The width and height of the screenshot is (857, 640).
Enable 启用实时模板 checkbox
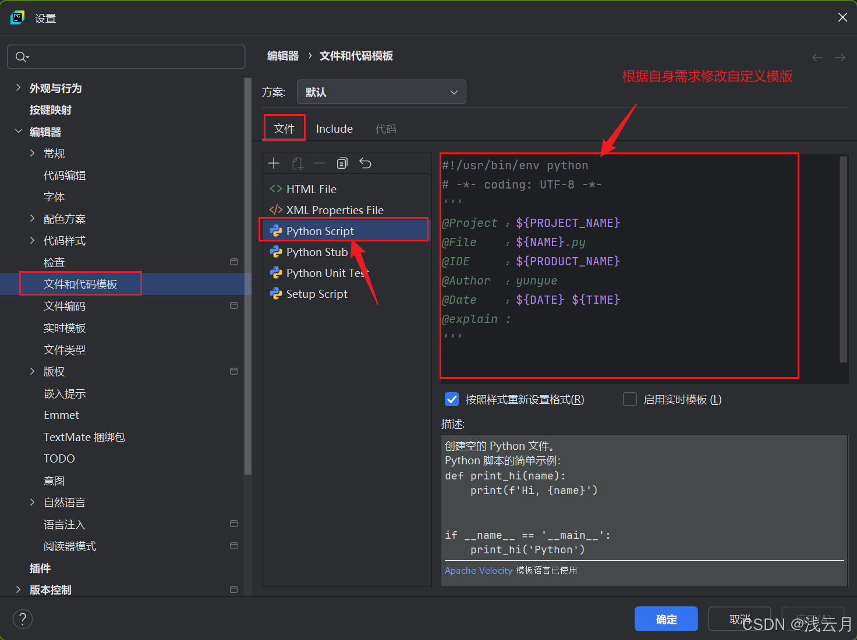pos(630,399)
